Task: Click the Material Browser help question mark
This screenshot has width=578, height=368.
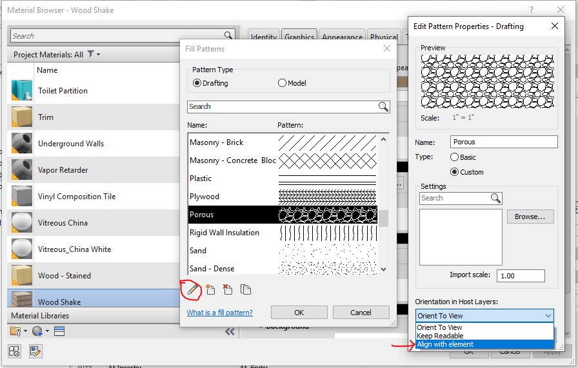Action: pyautogui.click(x=531, y=10)
